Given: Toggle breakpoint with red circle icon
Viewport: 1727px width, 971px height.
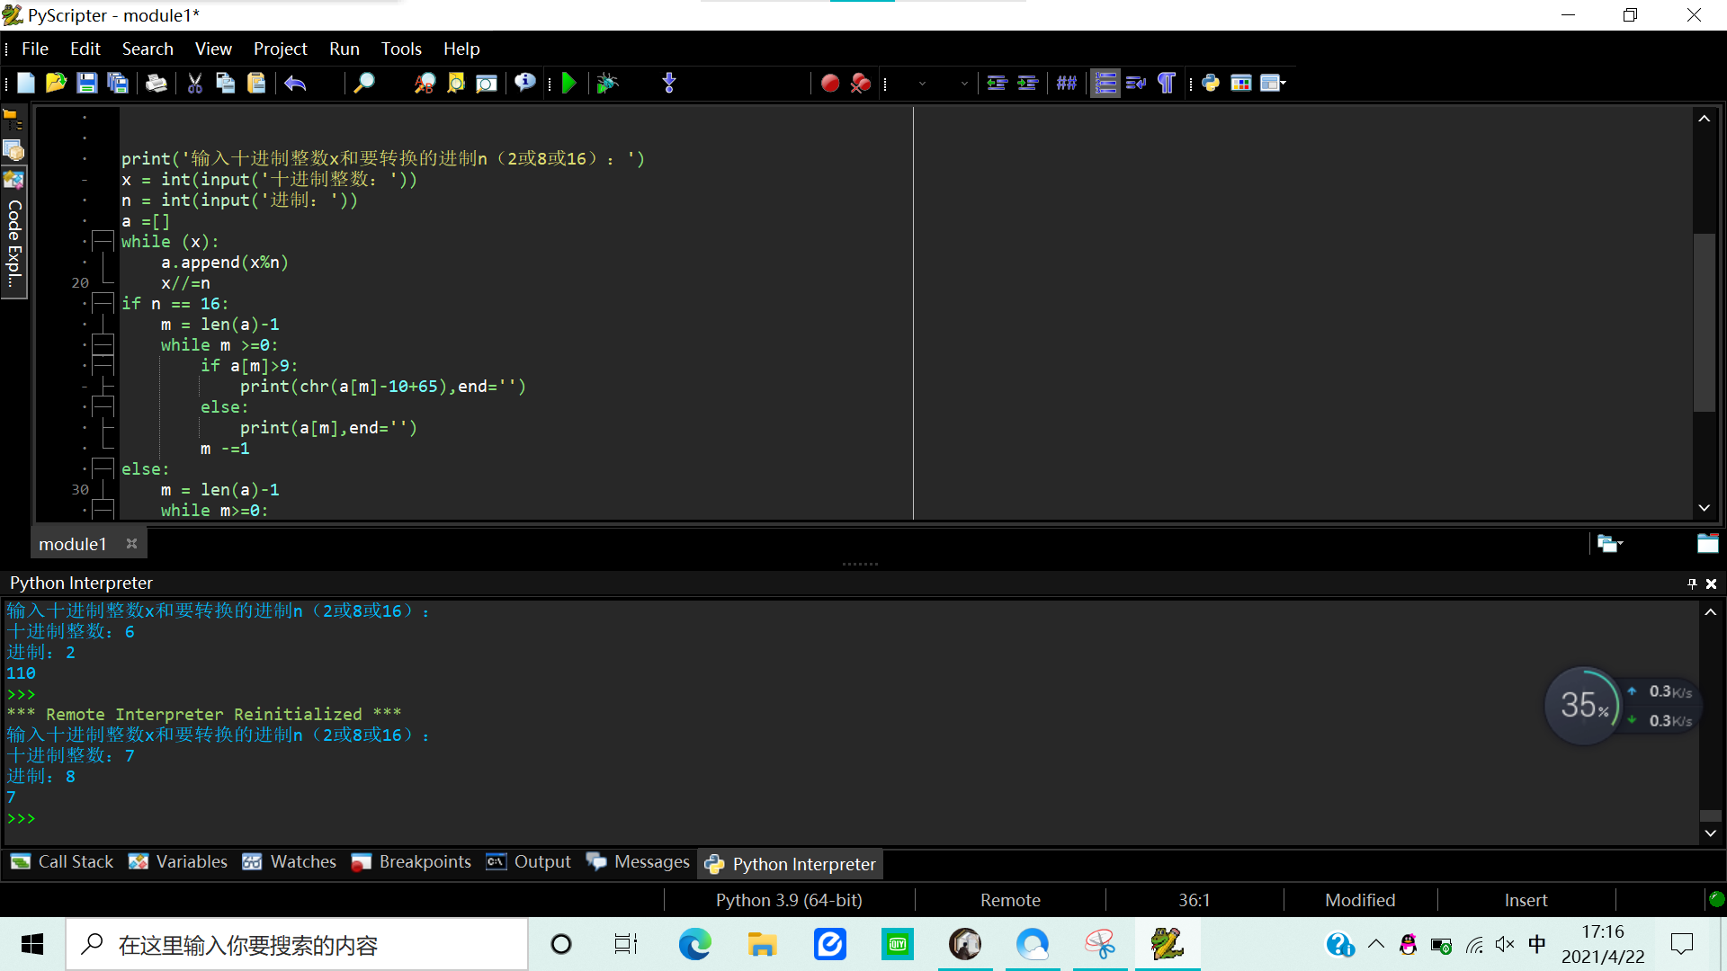Looking at the screenshot, I should coord(829,83).
